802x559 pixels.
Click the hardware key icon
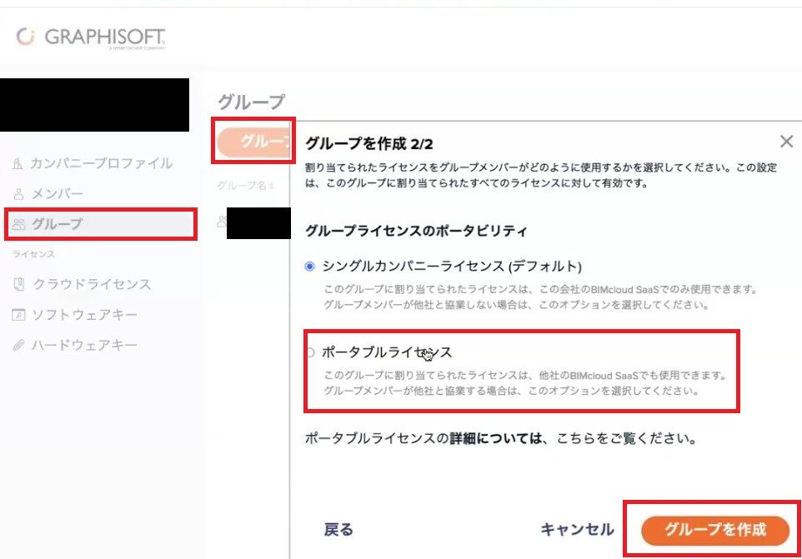point(18,346)
